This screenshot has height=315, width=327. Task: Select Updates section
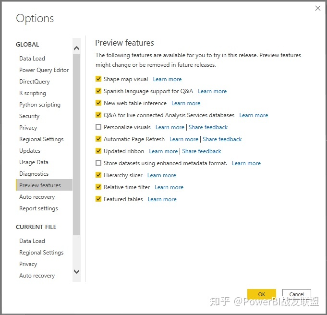[x=30, y=151]
